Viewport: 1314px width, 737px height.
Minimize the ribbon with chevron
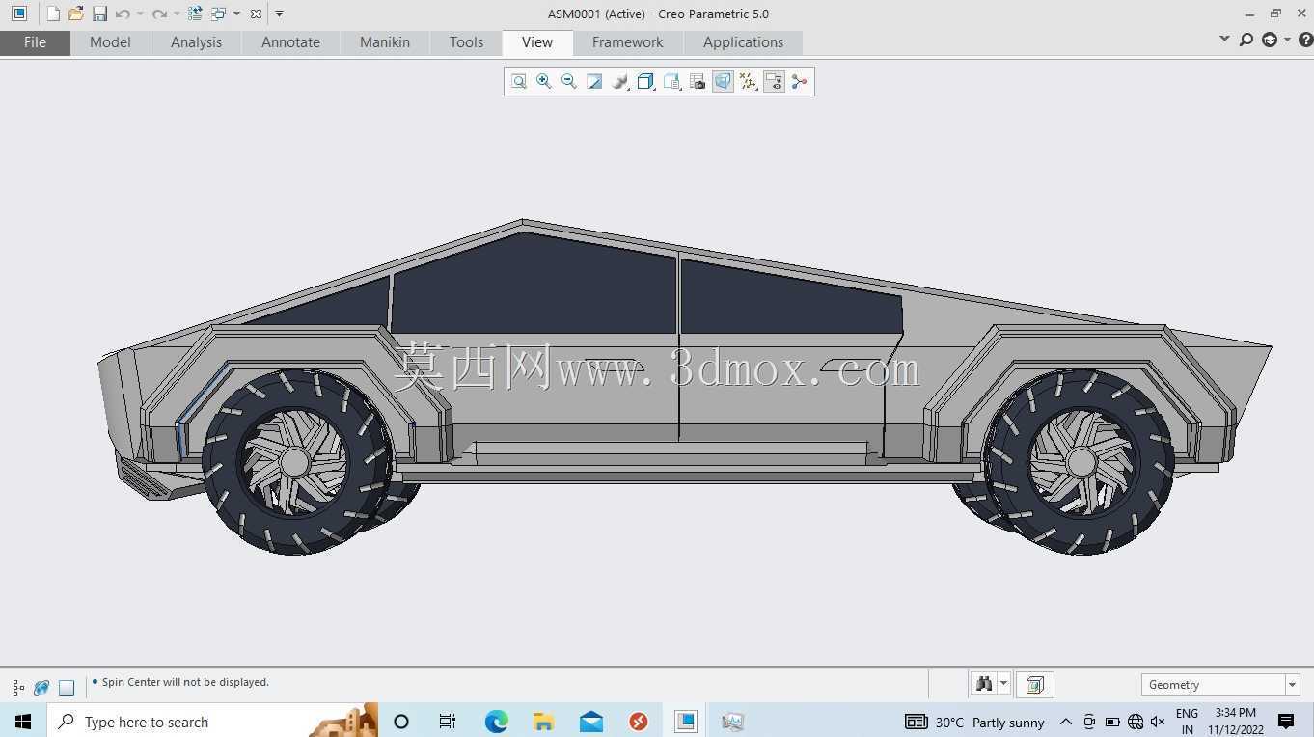[1224, 40]
